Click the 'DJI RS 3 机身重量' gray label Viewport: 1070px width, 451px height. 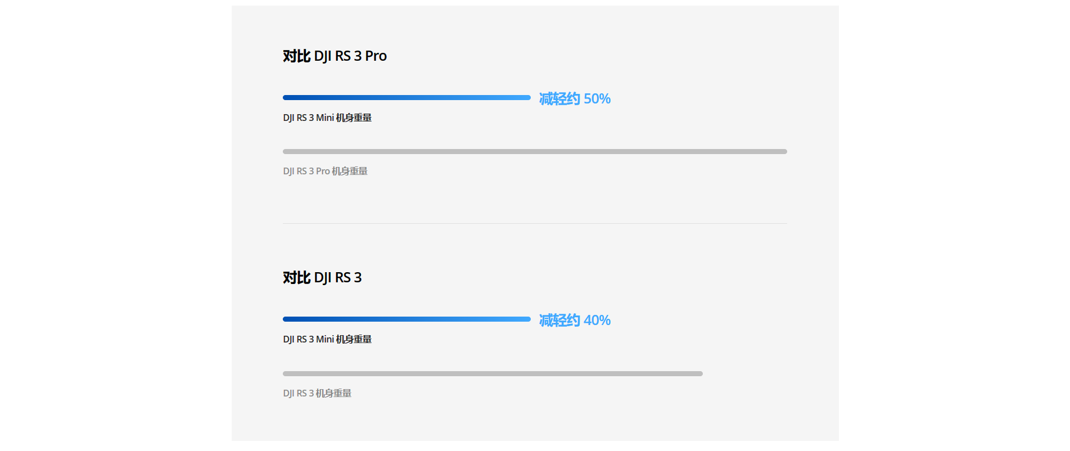(317, 394)
